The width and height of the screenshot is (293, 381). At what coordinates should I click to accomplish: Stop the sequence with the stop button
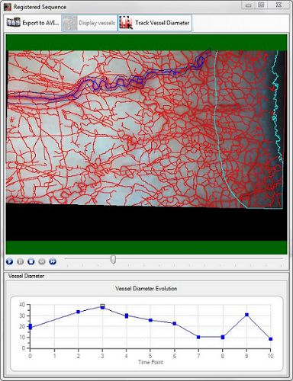[31, 261]
